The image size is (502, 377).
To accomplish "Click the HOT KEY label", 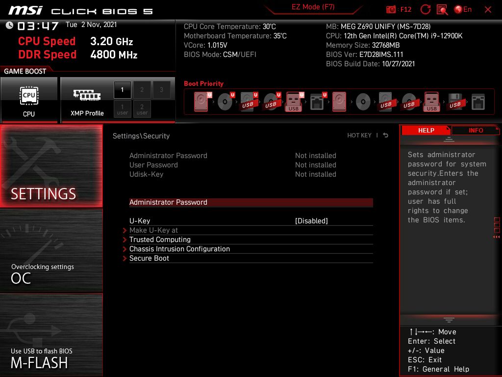I will tap(359, 135).
